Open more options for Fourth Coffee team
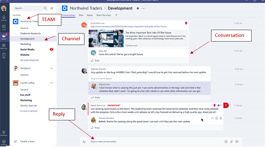 pos(51,83)
